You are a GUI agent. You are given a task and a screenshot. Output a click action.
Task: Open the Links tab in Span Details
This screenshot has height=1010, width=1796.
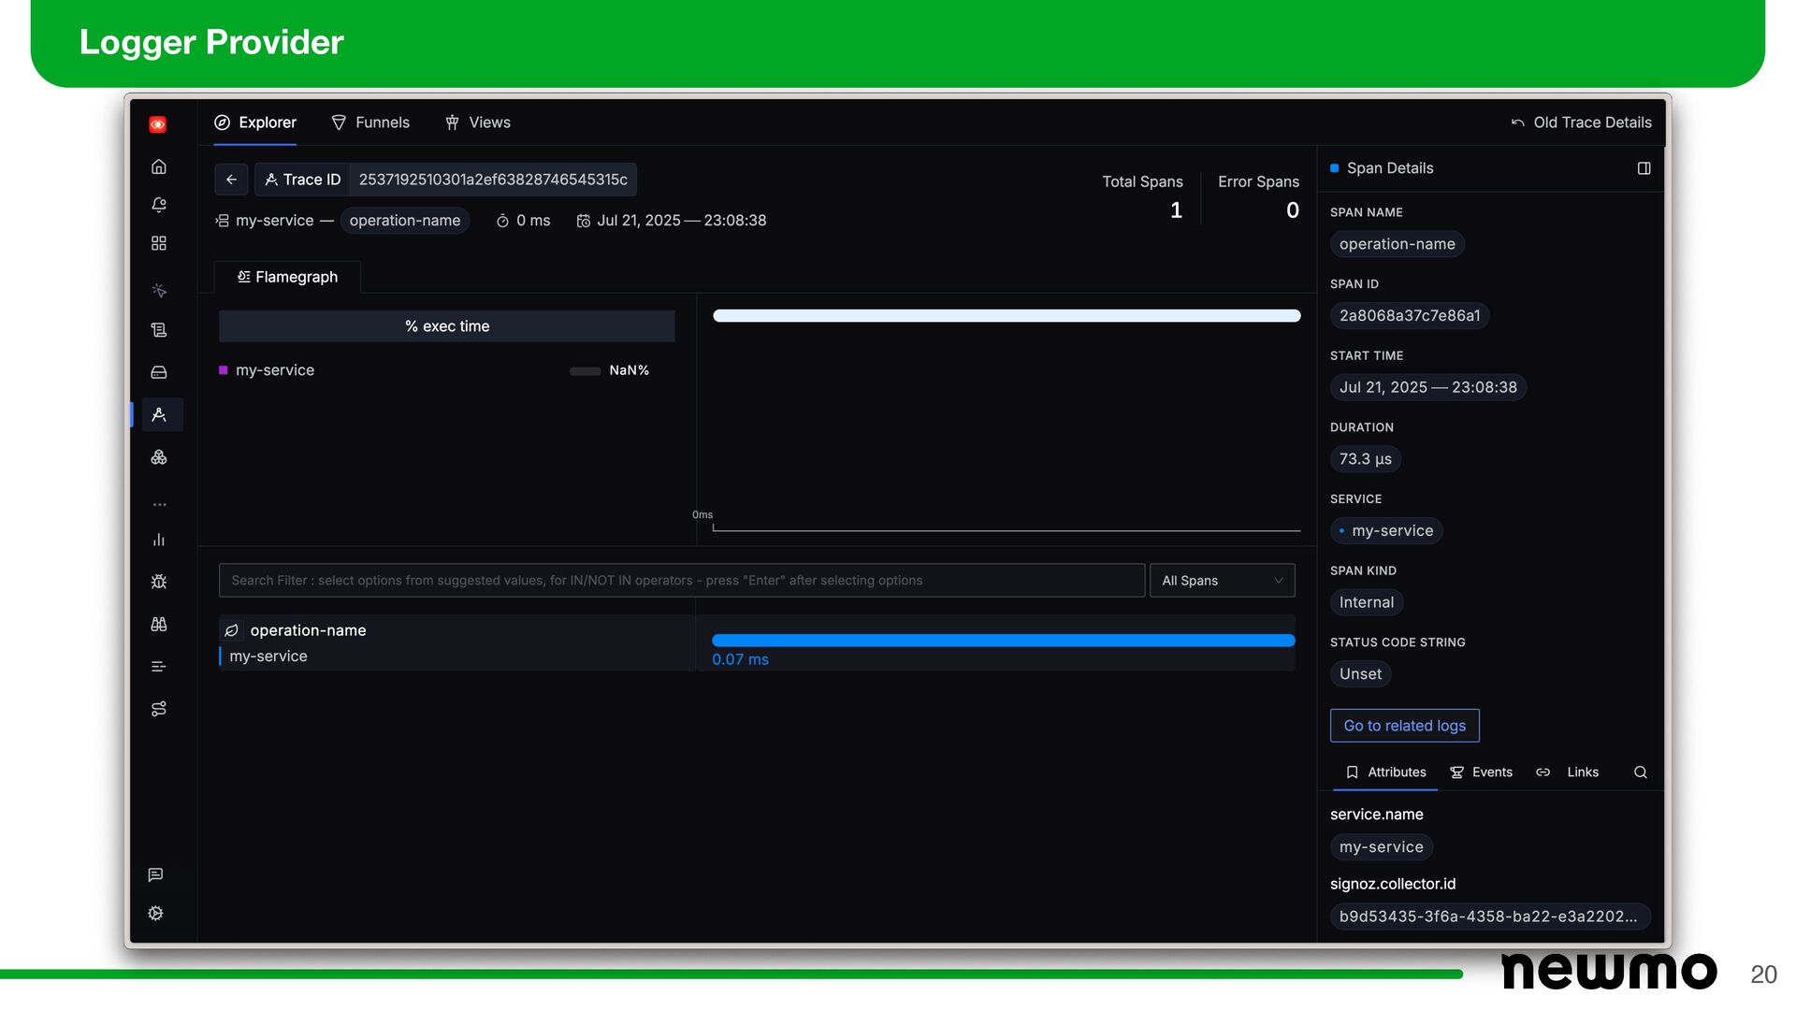click(1568, 772)
